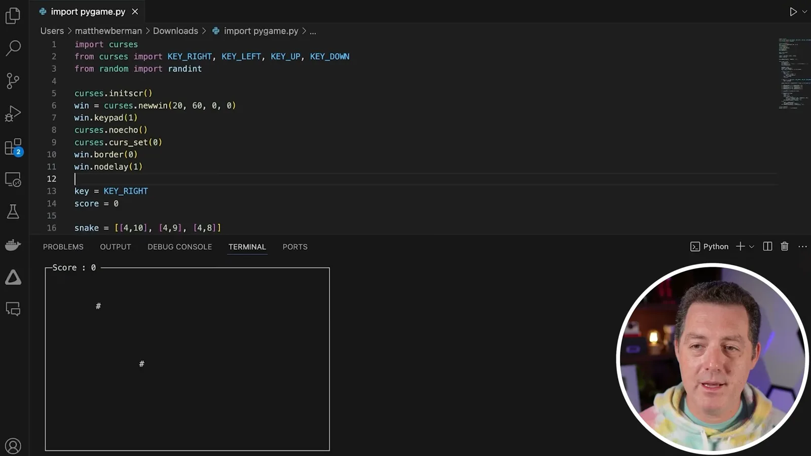Click 'score = 0' on line 14
The height and width of the screenshot is (456, 811).
96,203
